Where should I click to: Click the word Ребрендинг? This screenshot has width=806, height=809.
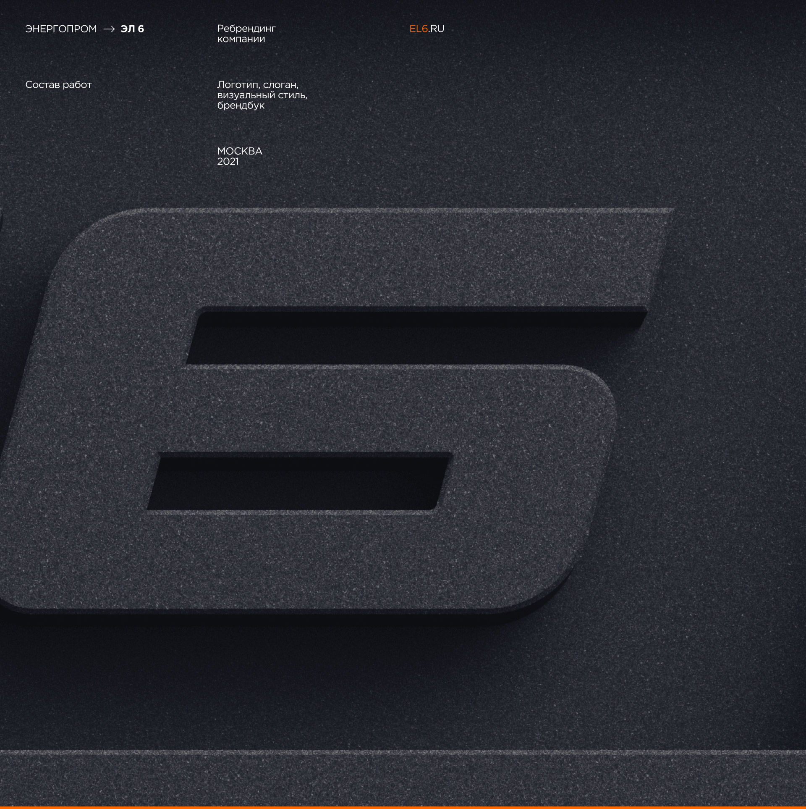tap(246, 29)
